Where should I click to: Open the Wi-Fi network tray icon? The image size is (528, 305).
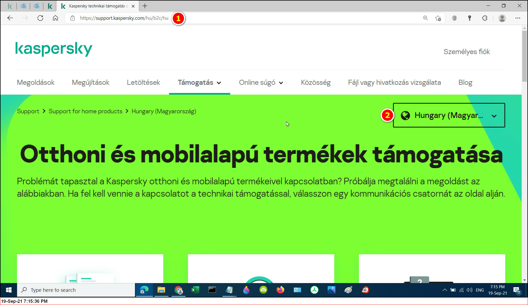point(461,290)
